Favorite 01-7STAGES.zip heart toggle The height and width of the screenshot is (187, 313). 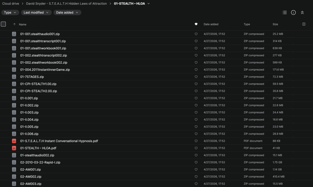click(196, 77)
